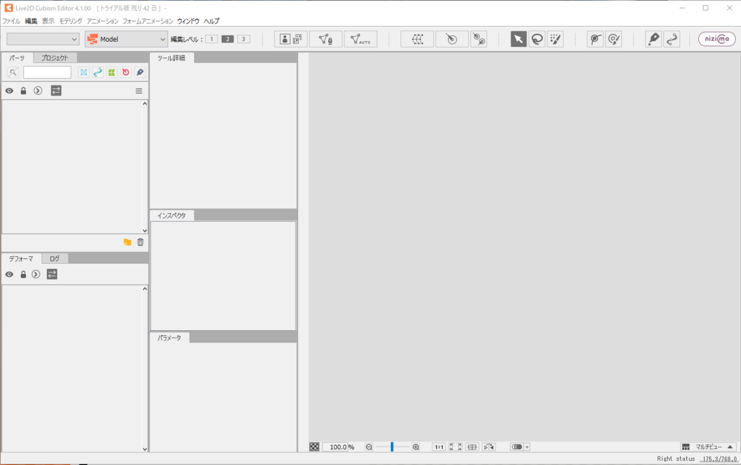Click the nizima button
This screenshot has width=741, height=465.
point(717,39)
